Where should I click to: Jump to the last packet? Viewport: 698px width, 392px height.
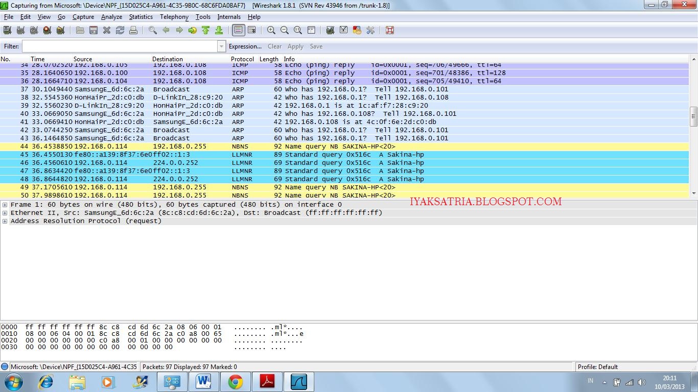(x=219, y=30)
